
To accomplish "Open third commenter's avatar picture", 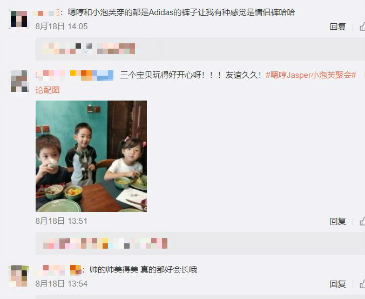I will (19, 276).
